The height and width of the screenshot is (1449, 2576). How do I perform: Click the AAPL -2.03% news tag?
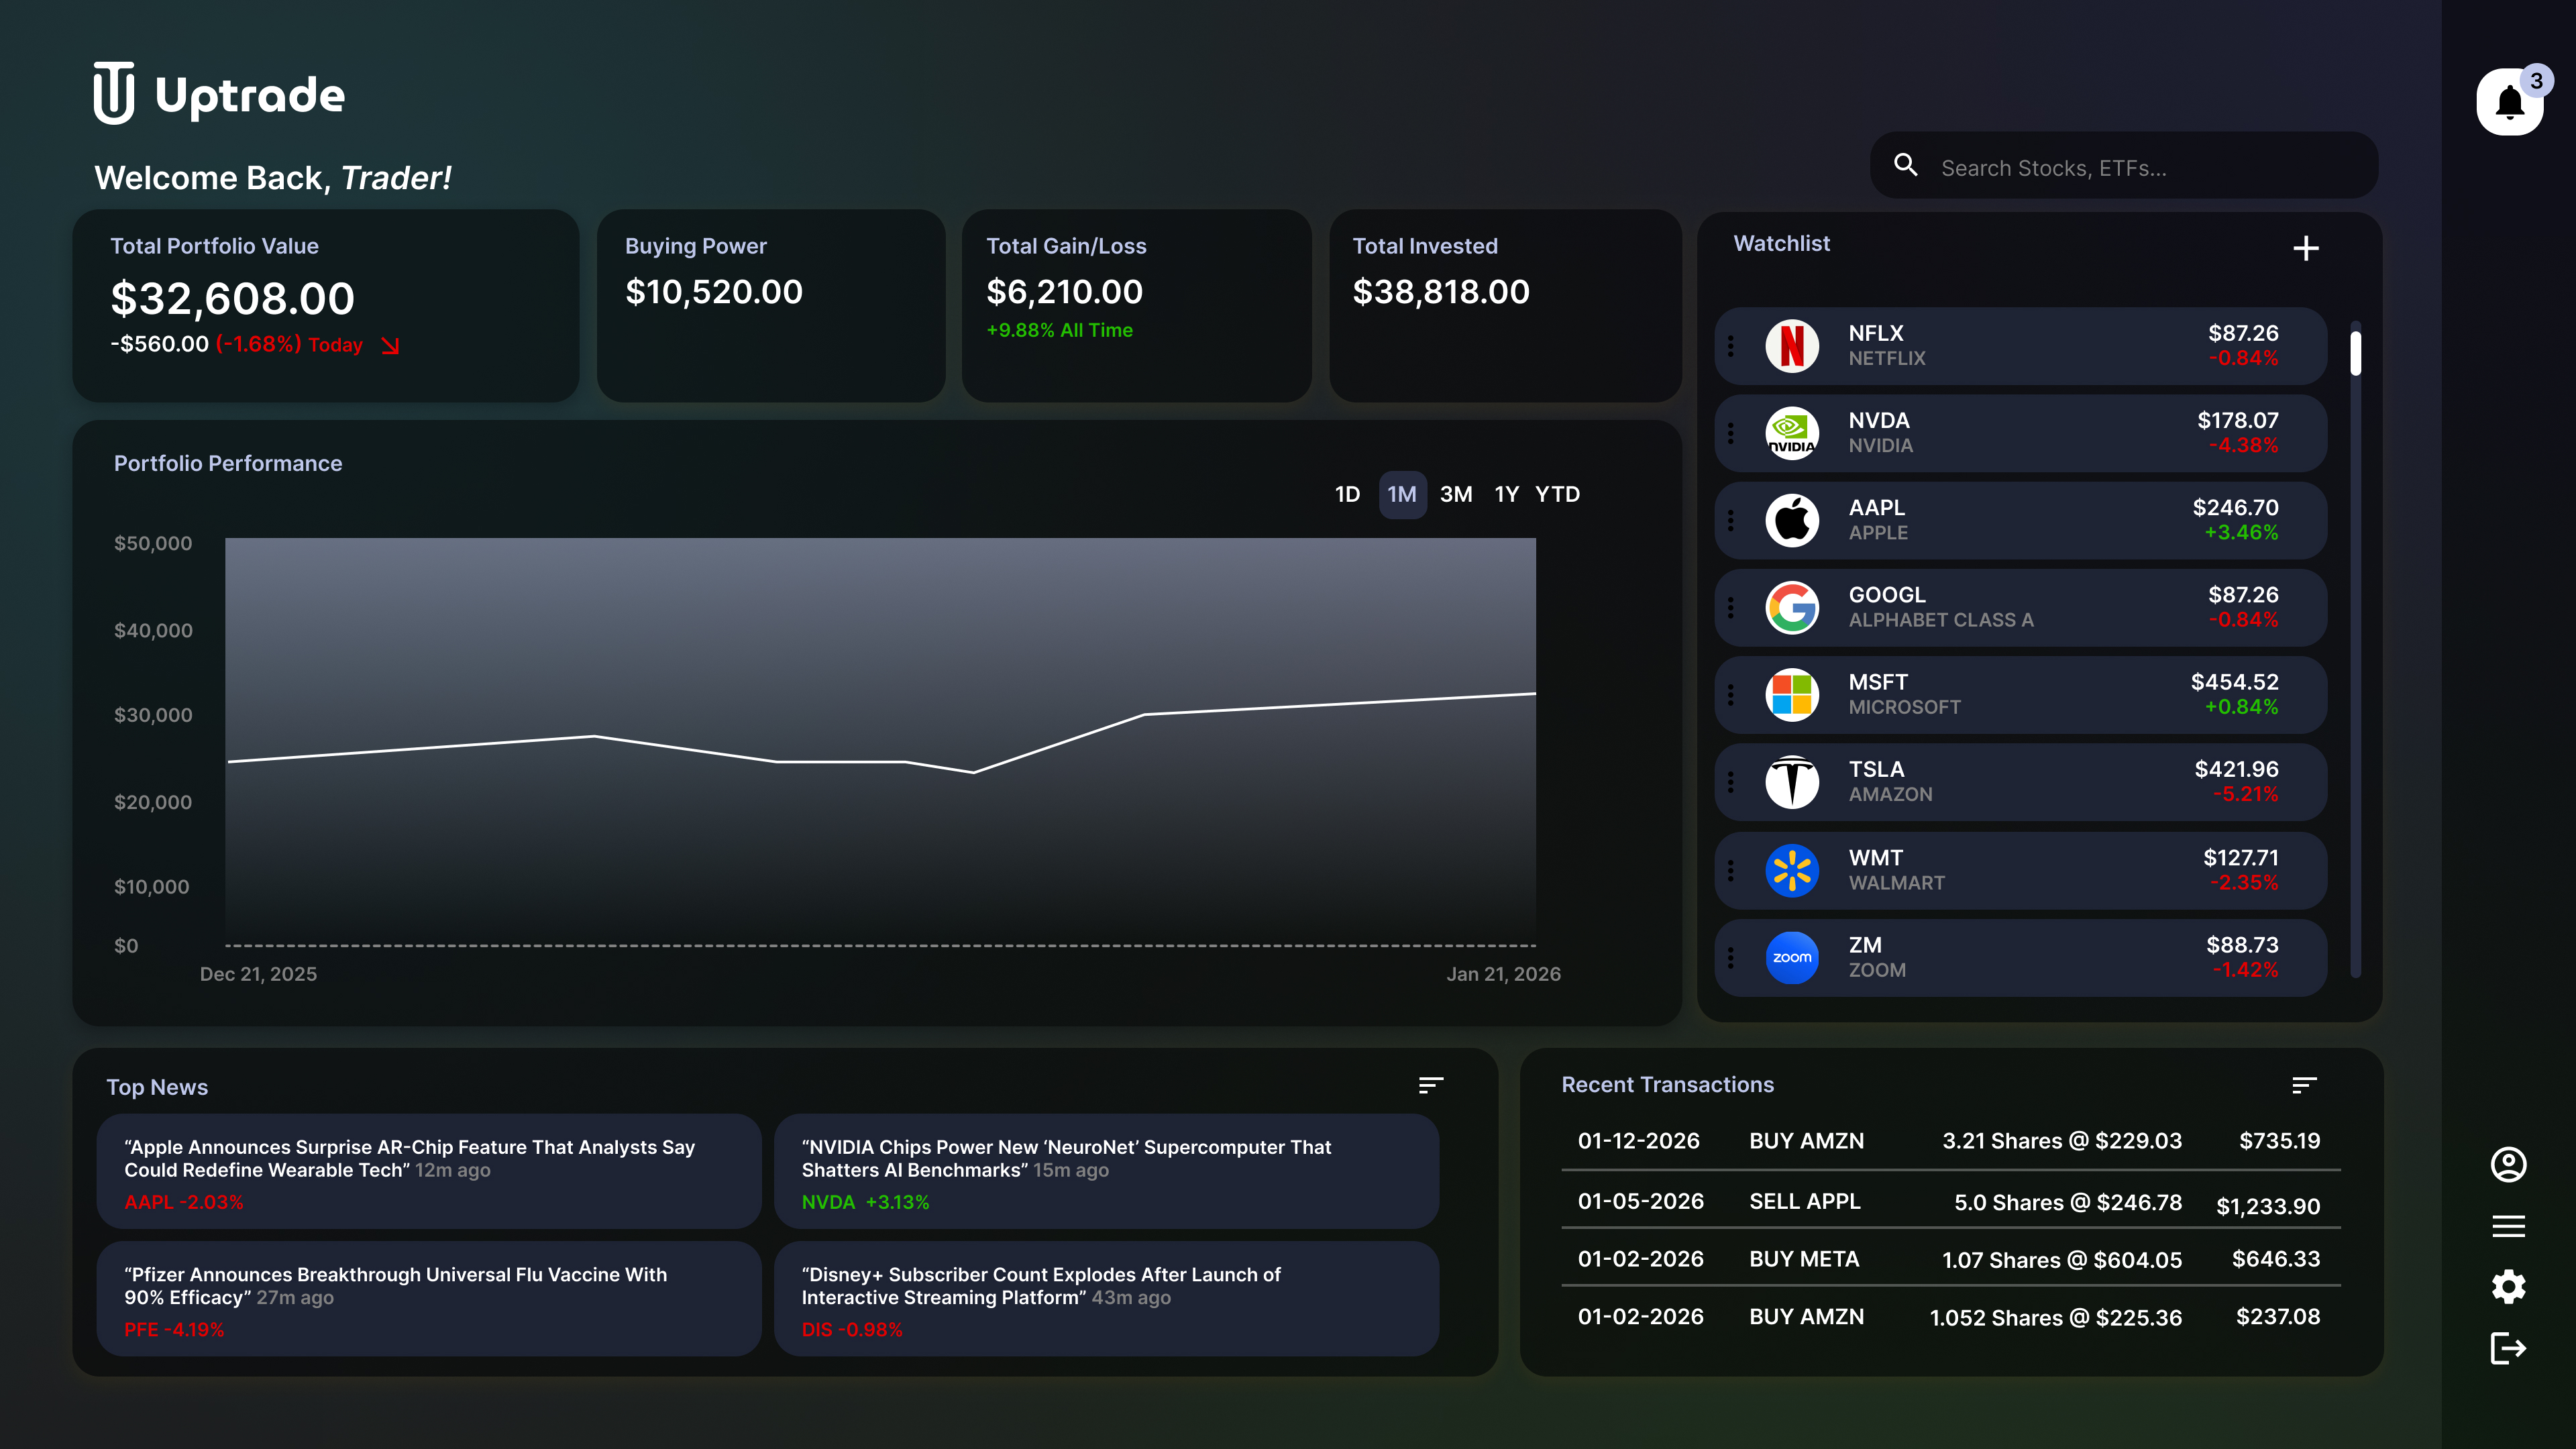(184, 1202)
